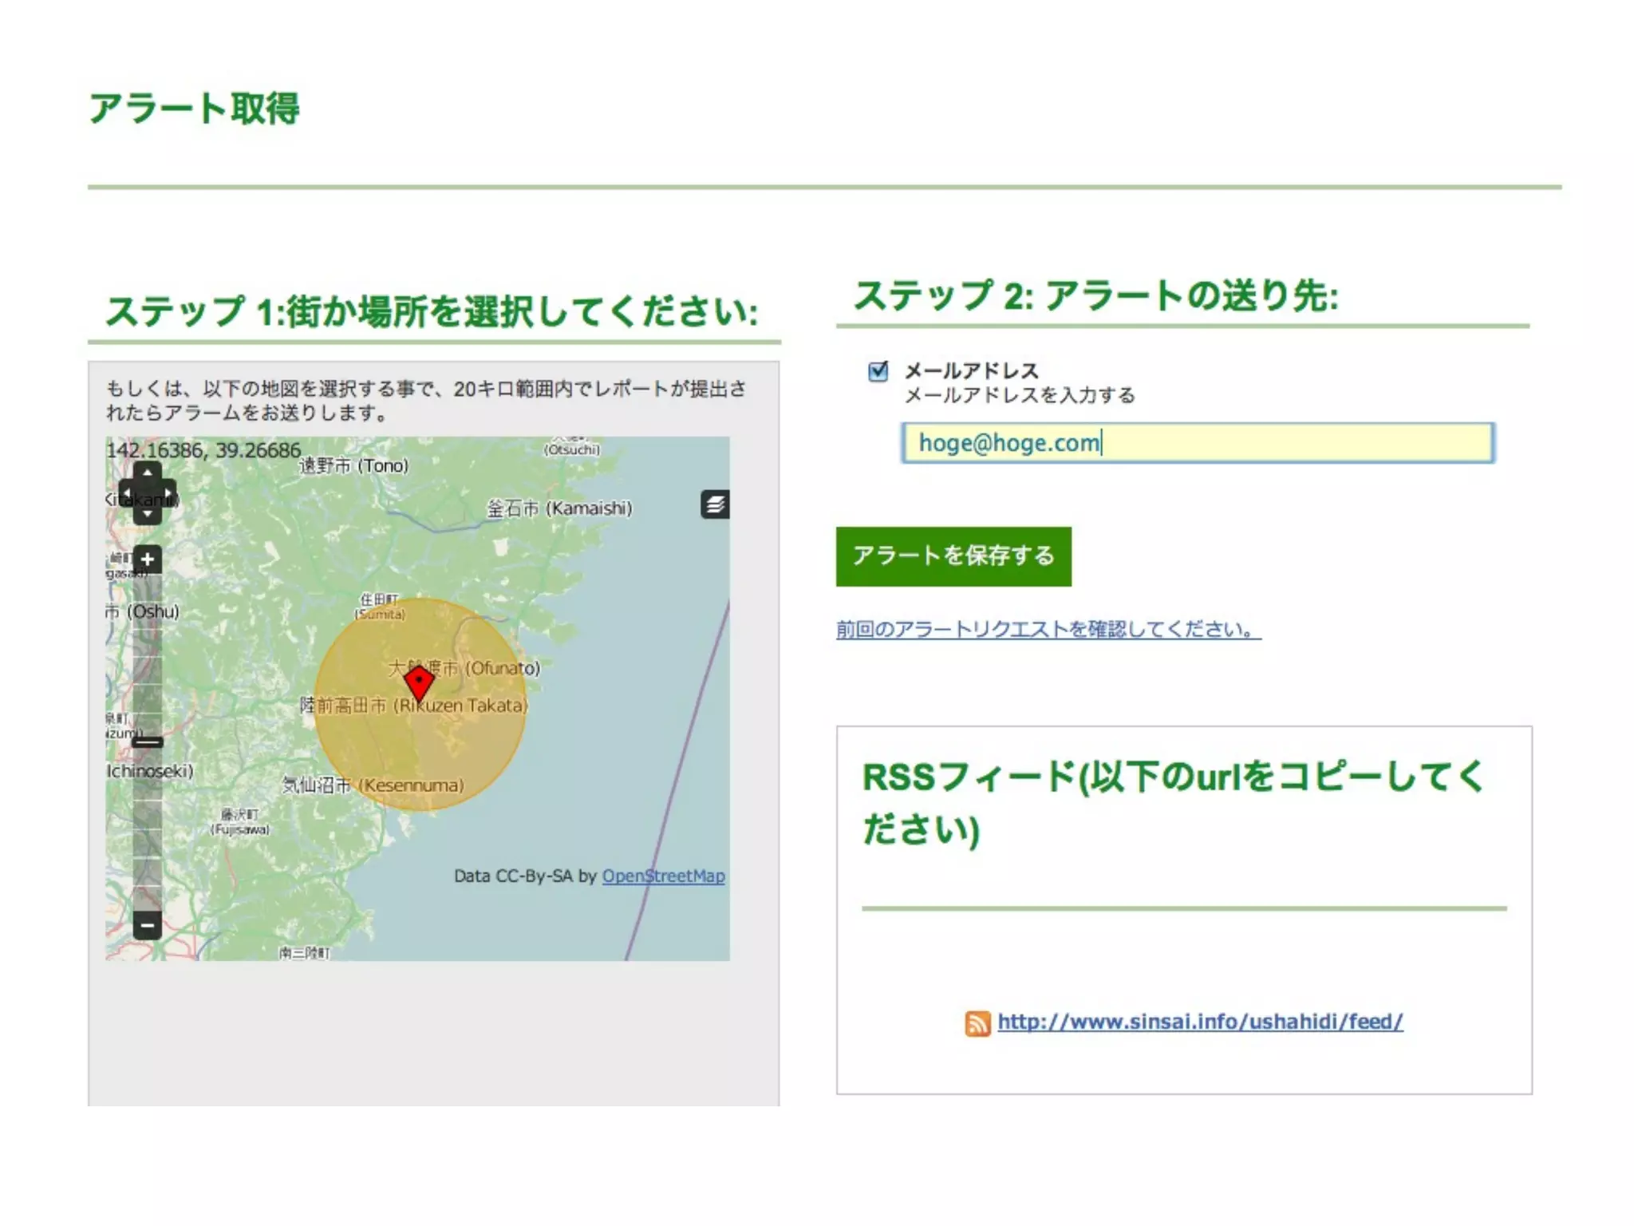1634x1226 pixels.
Task: Click the Kamaishi label on the map
Action: click(559, 508)
